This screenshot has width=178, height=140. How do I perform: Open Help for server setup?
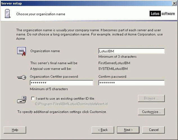click(15, 130)
